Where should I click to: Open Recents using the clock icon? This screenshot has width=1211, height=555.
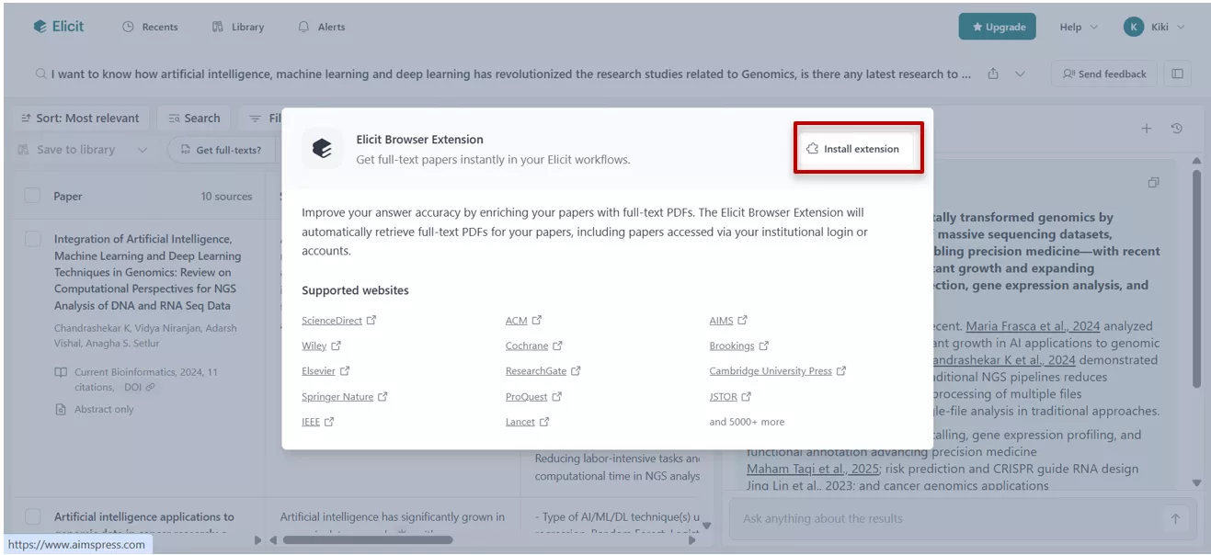pos(149,27)
